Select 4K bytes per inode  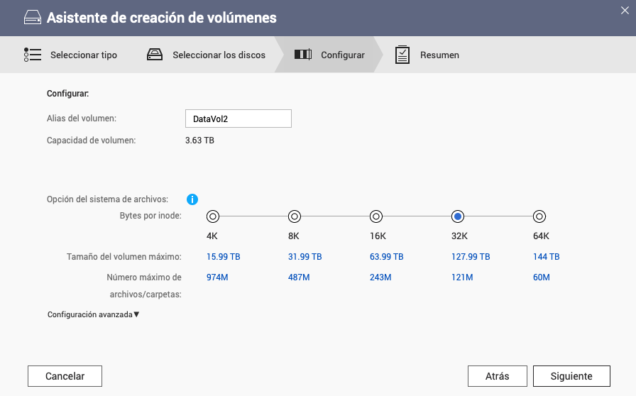point(213,216)
